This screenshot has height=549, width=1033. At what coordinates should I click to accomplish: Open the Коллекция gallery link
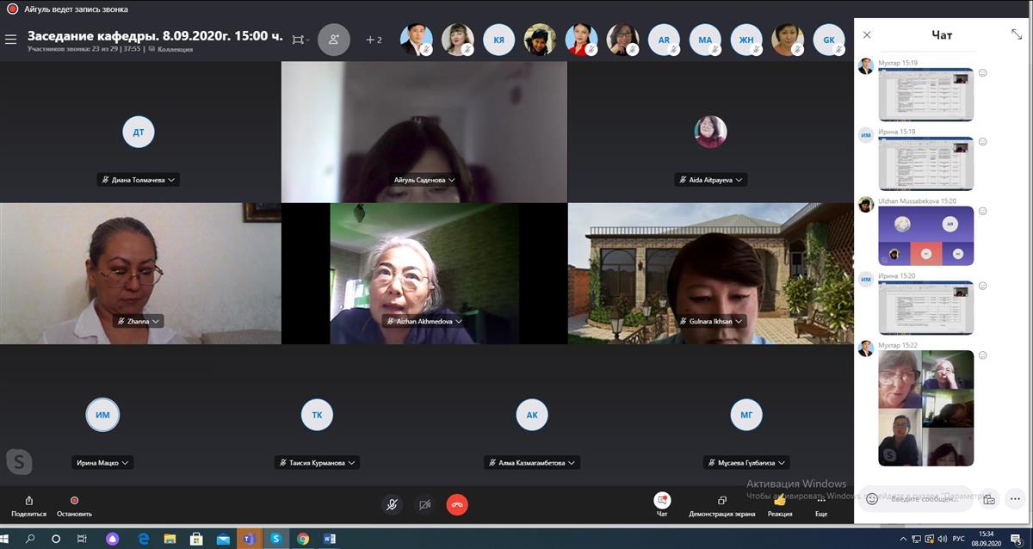click(174, 50)
